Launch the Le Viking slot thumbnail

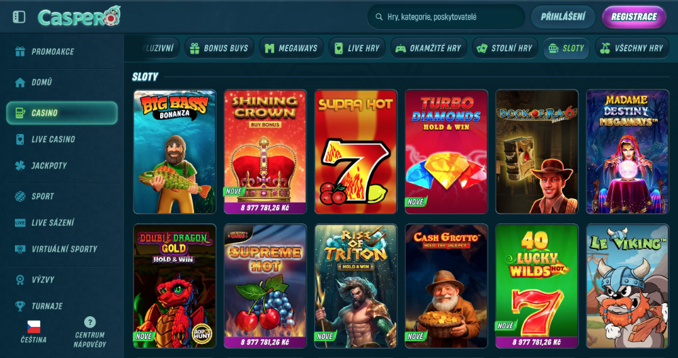pos(627,286)
